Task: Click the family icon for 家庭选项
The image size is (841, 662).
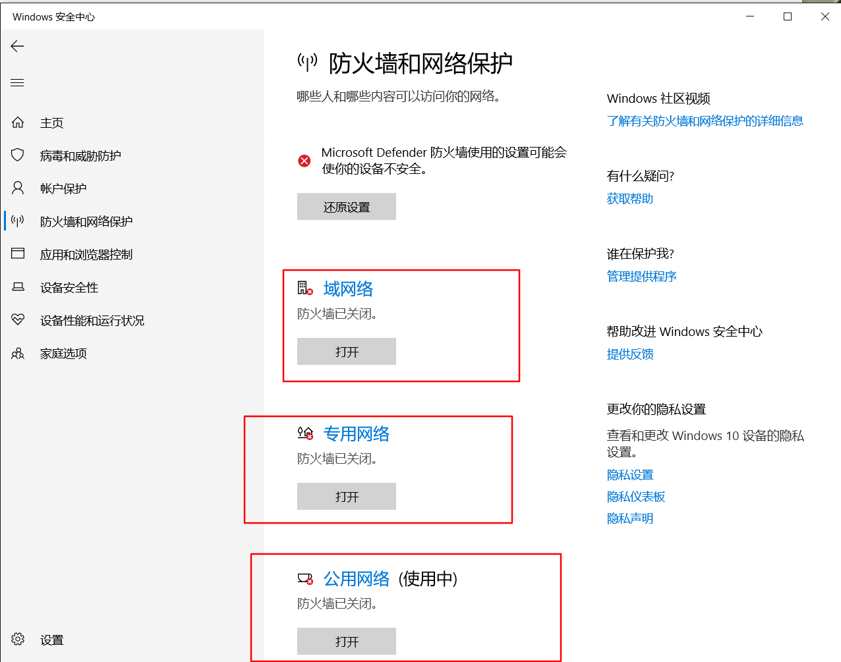Action: 18,354
